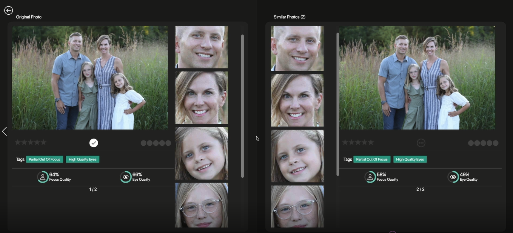Screen dimensions: 513x233
Task: Give Original Photo a two-star rating
Action: [24, 142]
